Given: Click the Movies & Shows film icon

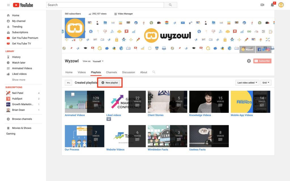Looking at the screenshot, I should point(8,128).
